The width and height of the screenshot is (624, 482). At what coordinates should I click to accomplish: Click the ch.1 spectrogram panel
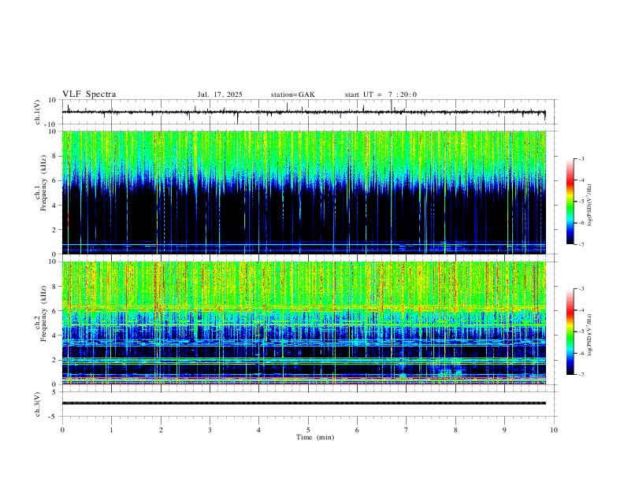(x=303, y=192)
